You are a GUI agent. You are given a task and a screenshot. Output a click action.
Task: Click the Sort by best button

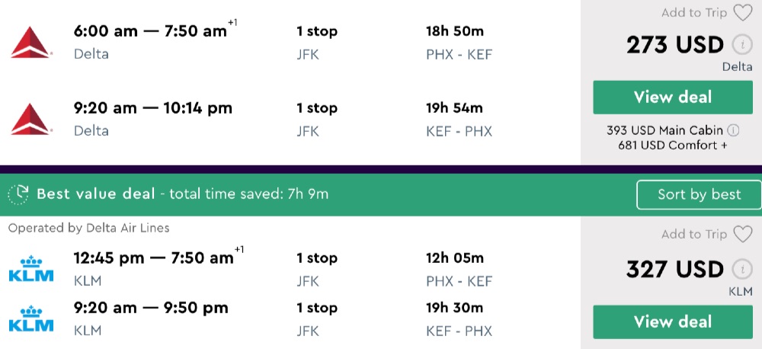point(699,194)
